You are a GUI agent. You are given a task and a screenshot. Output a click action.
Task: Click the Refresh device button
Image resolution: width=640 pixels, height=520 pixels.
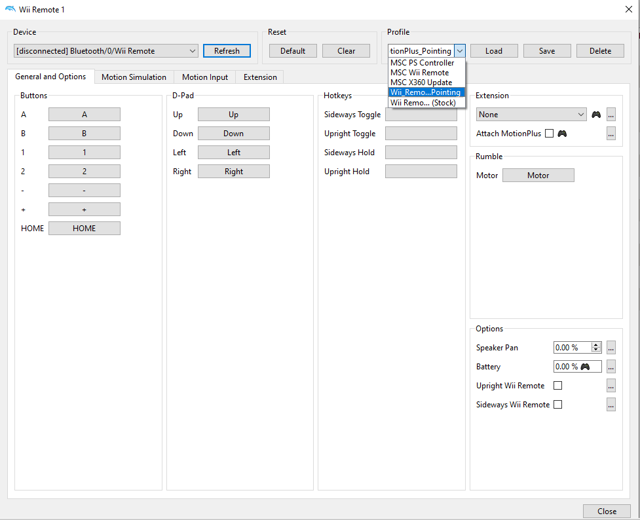tap(227, 51)
